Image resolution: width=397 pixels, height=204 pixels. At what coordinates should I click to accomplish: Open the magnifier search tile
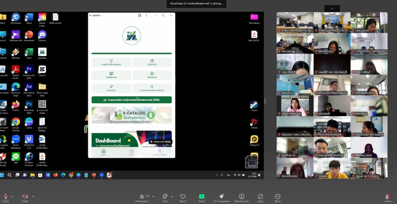(152, 88)
